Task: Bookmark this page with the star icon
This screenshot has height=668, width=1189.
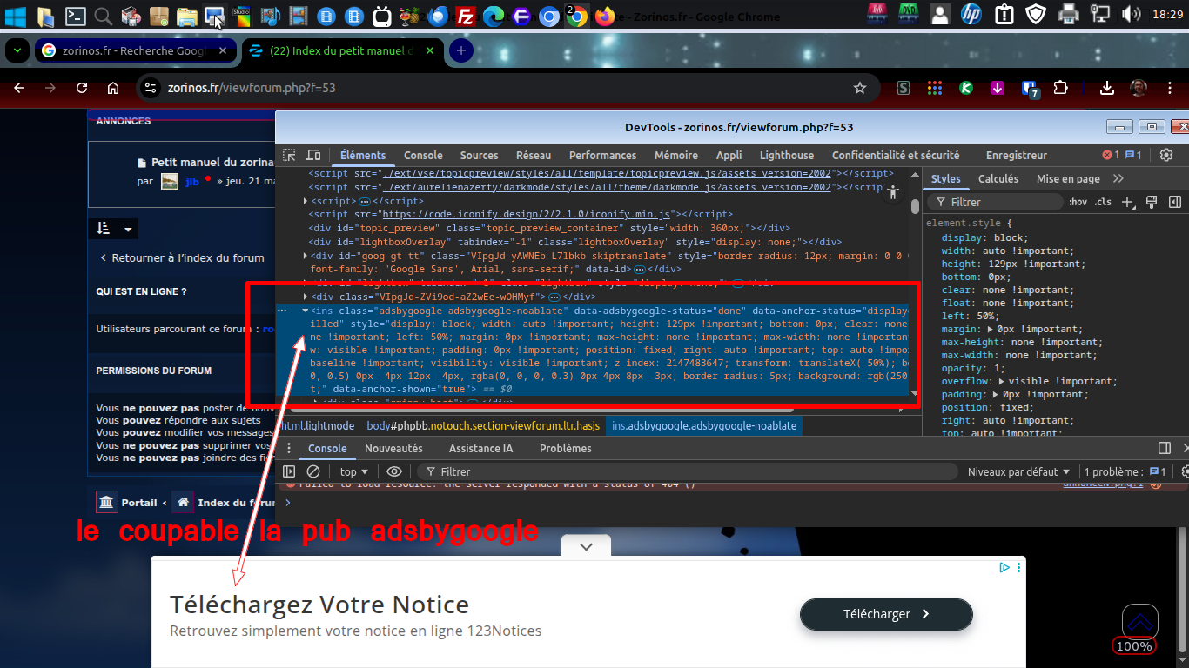Action: click(x=860, y=88)
